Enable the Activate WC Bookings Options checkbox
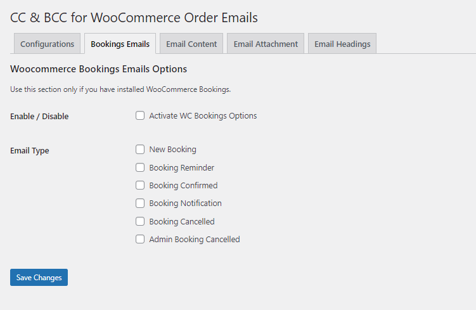 [x=140, y=116]
